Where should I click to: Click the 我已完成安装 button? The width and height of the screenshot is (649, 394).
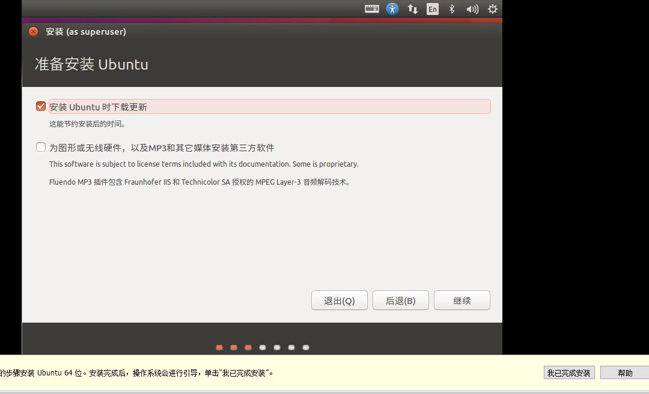[568, 372]
